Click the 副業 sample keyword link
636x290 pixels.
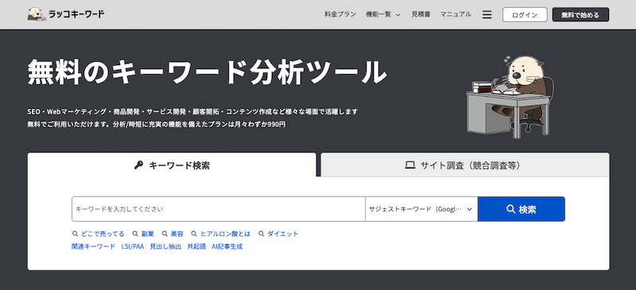148,234
